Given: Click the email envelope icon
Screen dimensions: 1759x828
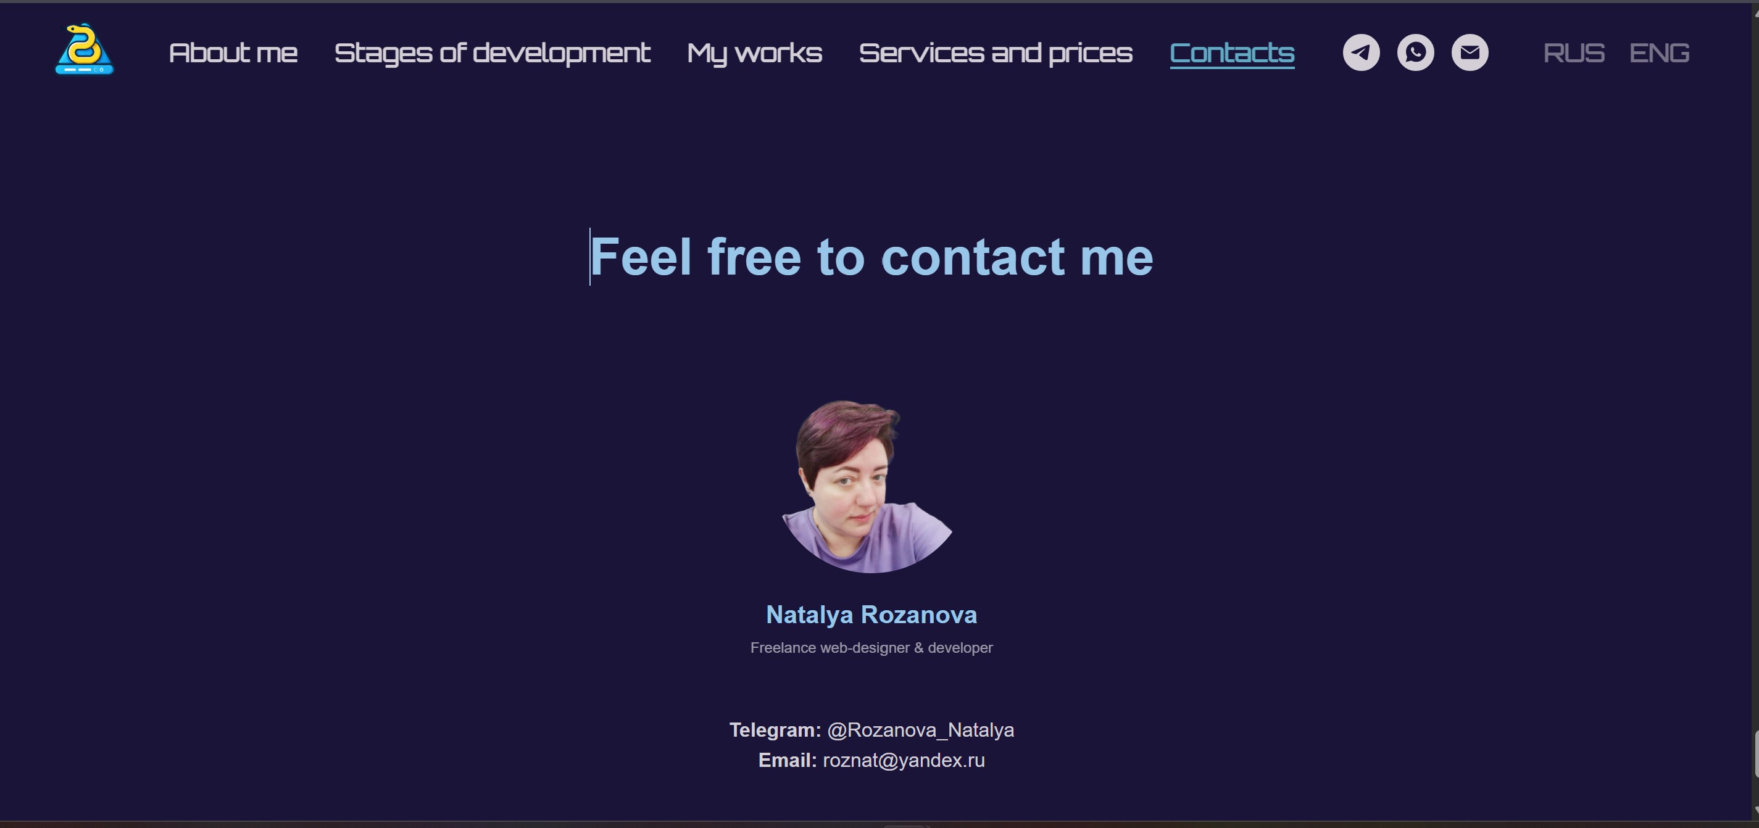Looking at the screenshot, I should pyautogui.click(x=1470, y=52).
